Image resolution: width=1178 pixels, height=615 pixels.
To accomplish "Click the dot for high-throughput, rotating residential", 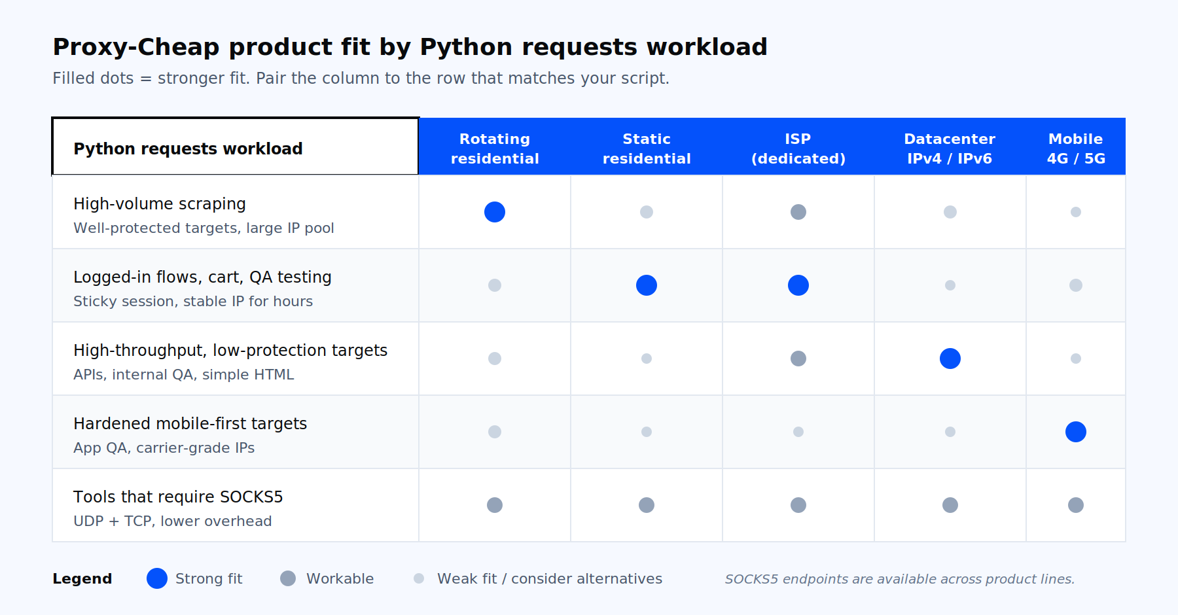I will click(495, 359).
